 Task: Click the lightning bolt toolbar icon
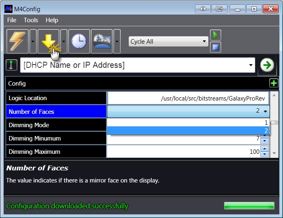click(x=18, y=41)
